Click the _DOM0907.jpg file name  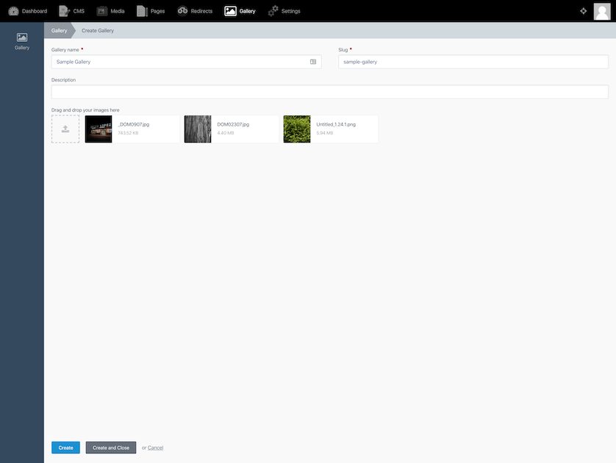click(134, 124)
